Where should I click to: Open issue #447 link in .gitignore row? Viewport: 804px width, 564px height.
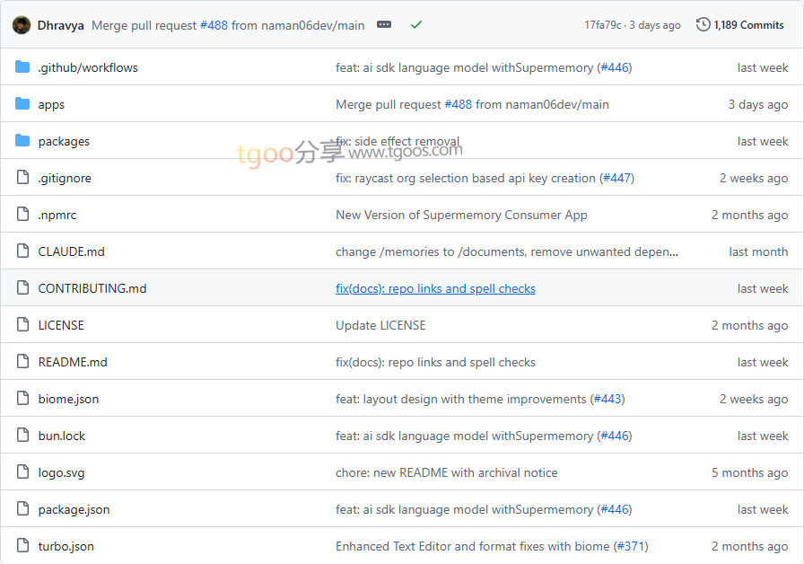pyautogui.click(x=616, y=178)
